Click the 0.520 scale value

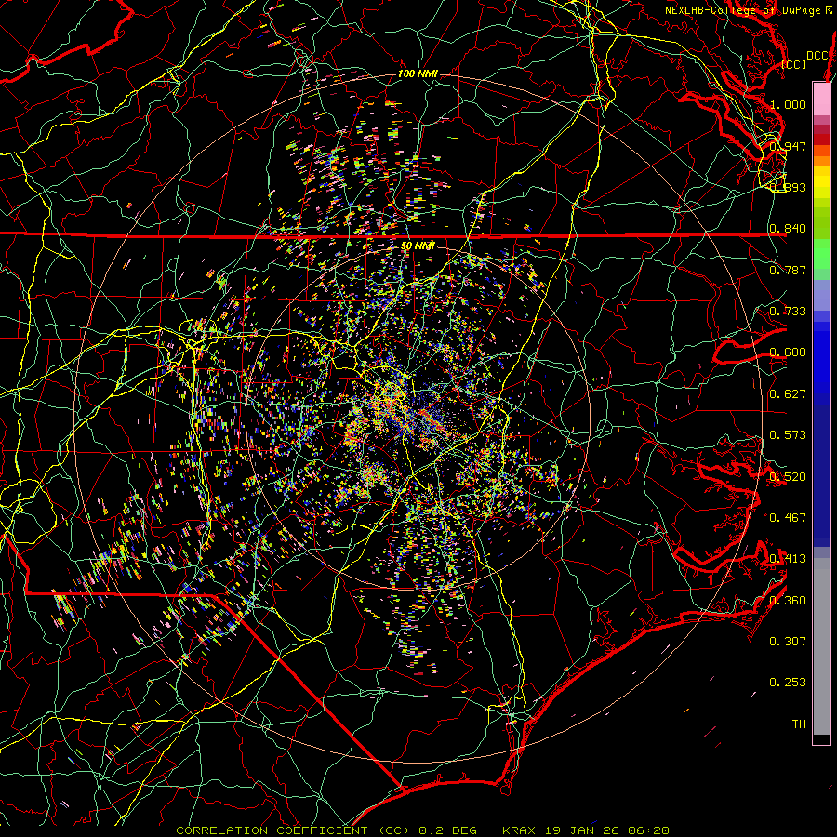point(788,476)
